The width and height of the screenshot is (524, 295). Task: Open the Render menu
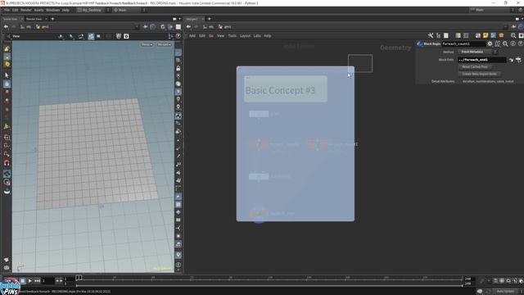tap(25, 10)
